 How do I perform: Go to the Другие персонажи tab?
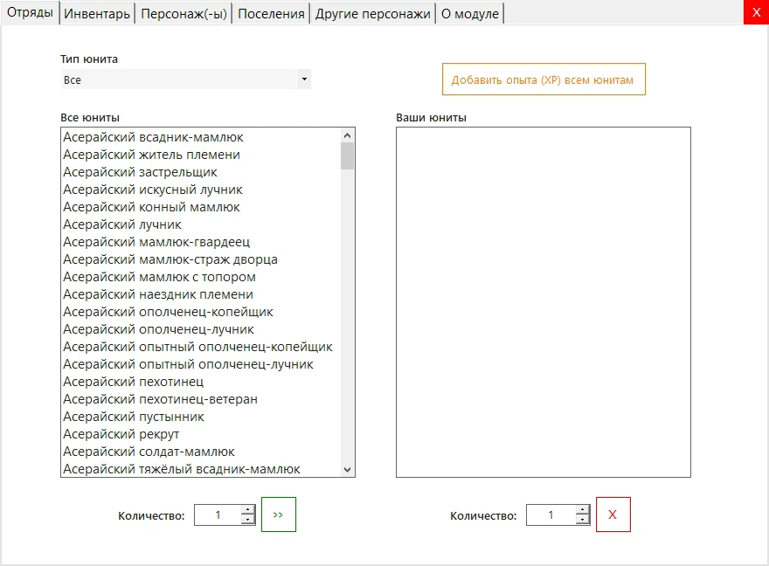click(372, 13)
